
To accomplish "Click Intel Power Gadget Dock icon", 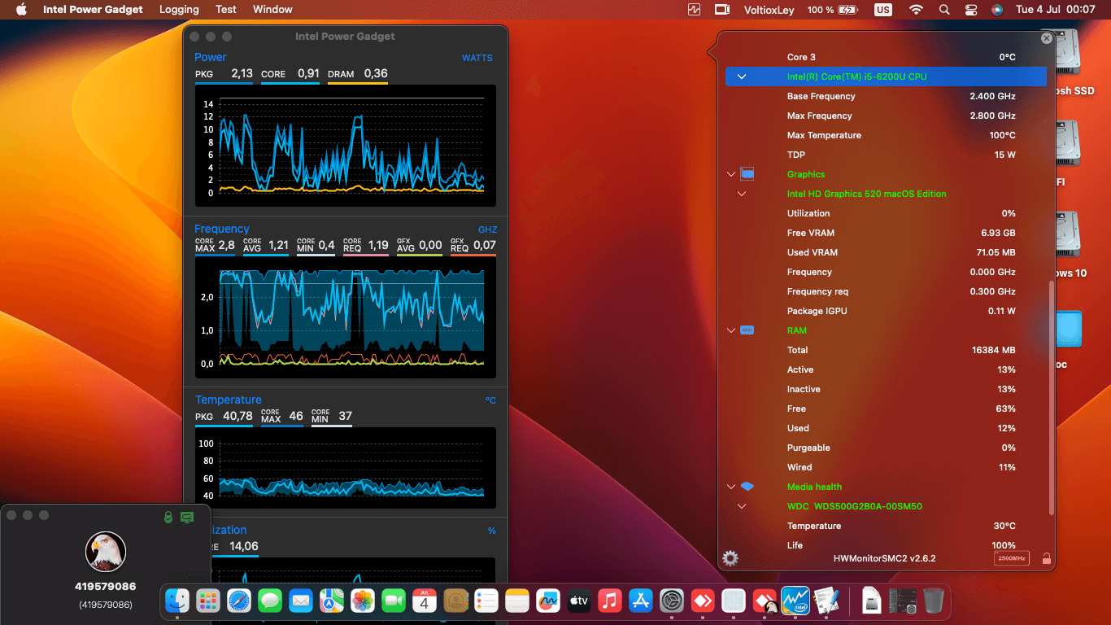I will point(795,601).
